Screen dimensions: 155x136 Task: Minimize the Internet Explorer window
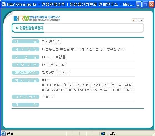click(x=139, y=4)
